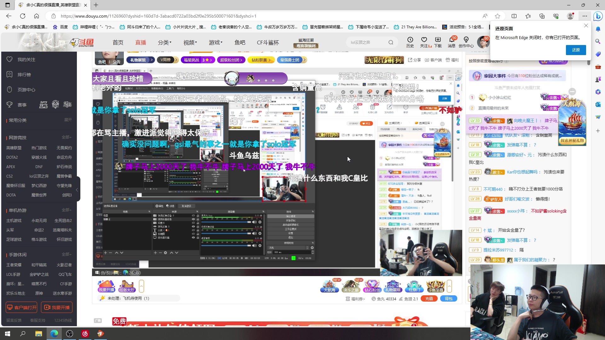Click the 还原 button in the Edge popup
This screenshot has height=340, width=605.
coord(576,50)
